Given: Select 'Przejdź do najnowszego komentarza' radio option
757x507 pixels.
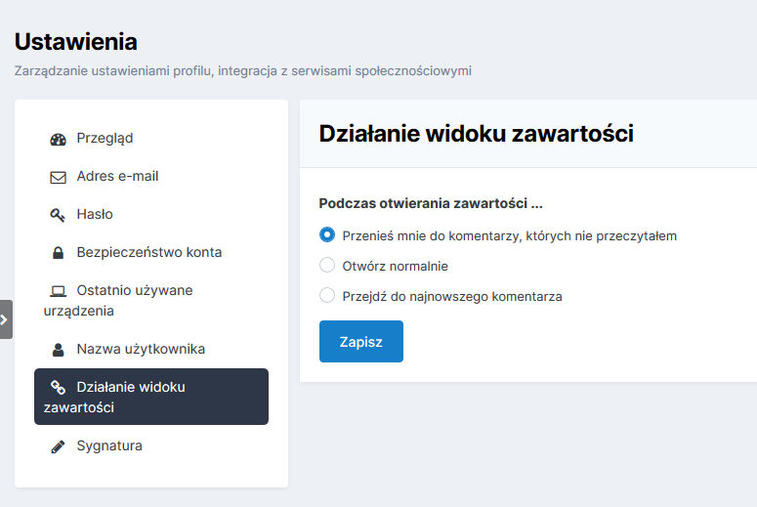Looking at the screenshot, I should pos(327,296).
